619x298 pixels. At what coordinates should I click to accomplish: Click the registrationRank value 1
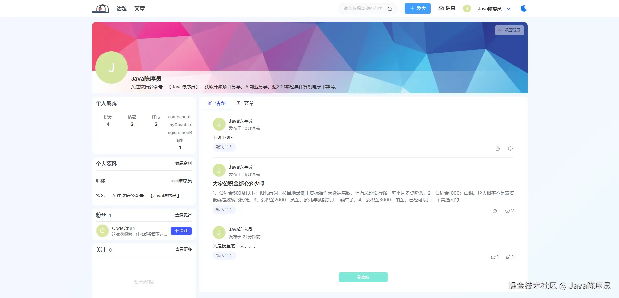point(180,148)
